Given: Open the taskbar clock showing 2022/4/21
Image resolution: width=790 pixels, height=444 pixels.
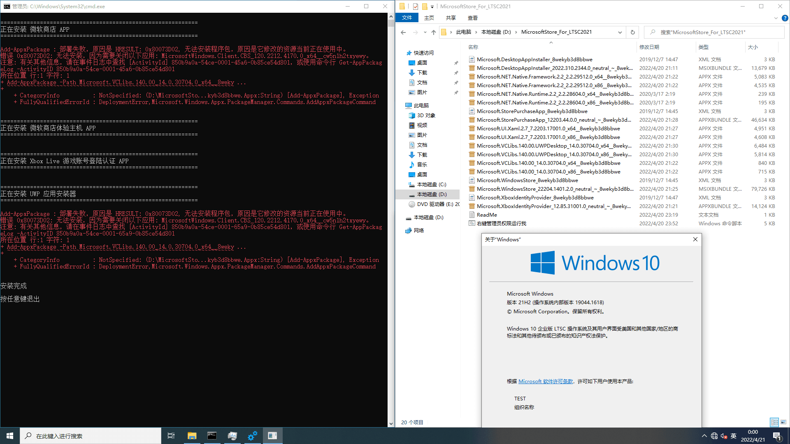Looking at the screenshot, I should point(753,436).
